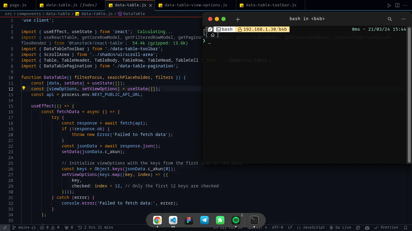Click the terminal window's yellow minimize button

pos(217,19)
